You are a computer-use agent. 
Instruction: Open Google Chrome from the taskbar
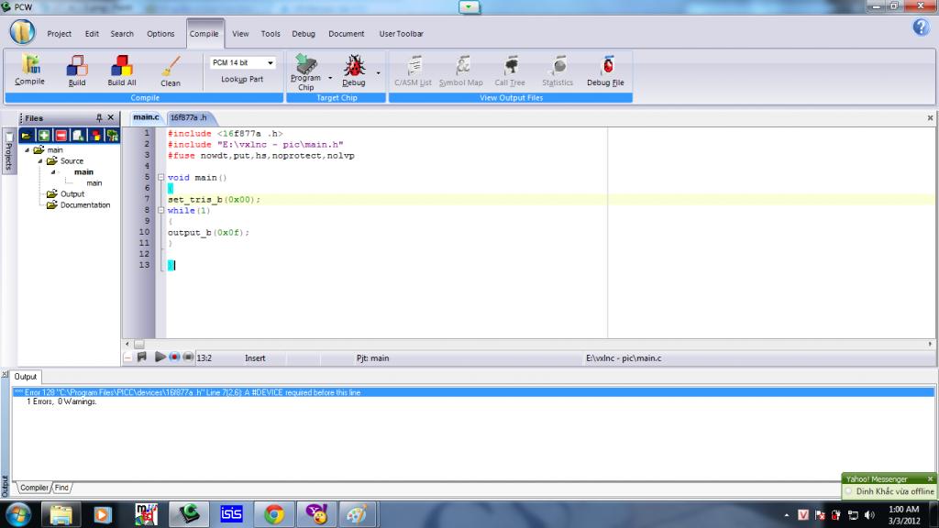tap(273, 514)
